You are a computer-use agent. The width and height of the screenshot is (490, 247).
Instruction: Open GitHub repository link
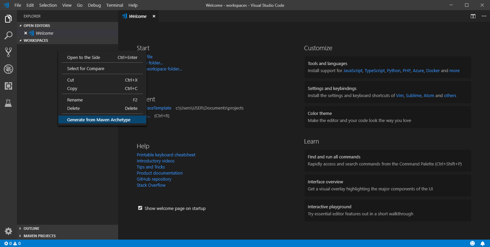[x=154, y=179]
